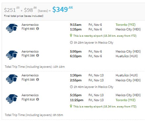
Task: Click nearby airport notice on outbound flight
Action: [x=105, y=36]
